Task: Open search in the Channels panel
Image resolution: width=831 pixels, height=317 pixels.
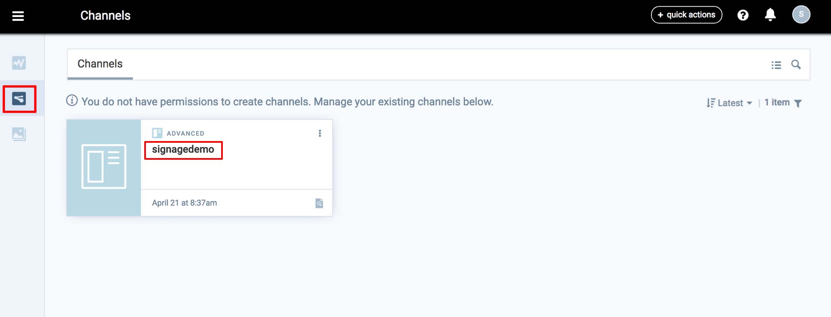Action: 796,65
